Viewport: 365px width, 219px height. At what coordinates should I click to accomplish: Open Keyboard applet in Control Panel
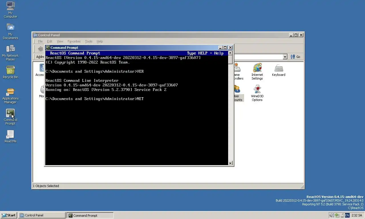[279, 70]
